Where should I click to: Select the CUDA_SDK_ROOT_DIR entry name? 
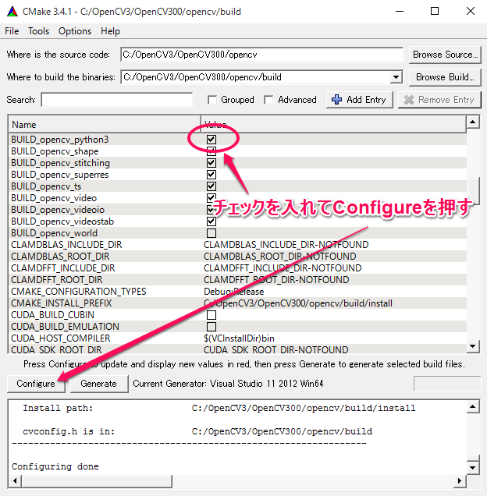click(x=56, y=350)
